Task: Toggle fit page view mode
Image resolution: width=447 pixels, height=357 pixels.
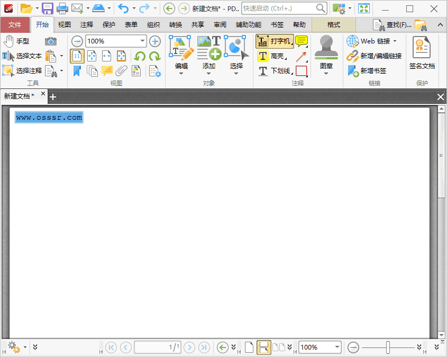Action: 90,56
